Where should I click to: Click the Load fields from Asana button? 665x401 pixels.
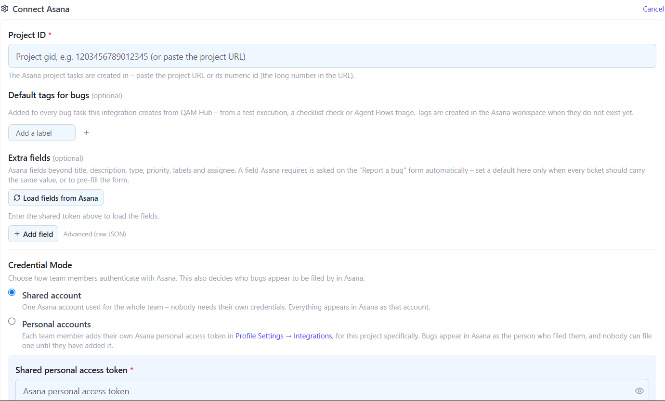[x=56, y=198]
